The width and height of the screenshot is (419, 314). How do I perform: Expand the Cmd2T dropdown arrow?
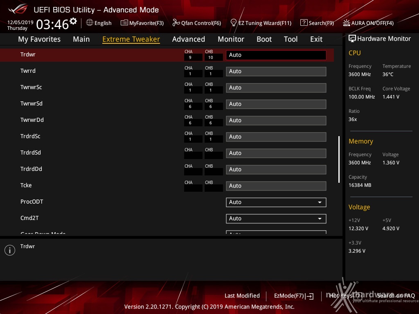click(x=320, y=219)
